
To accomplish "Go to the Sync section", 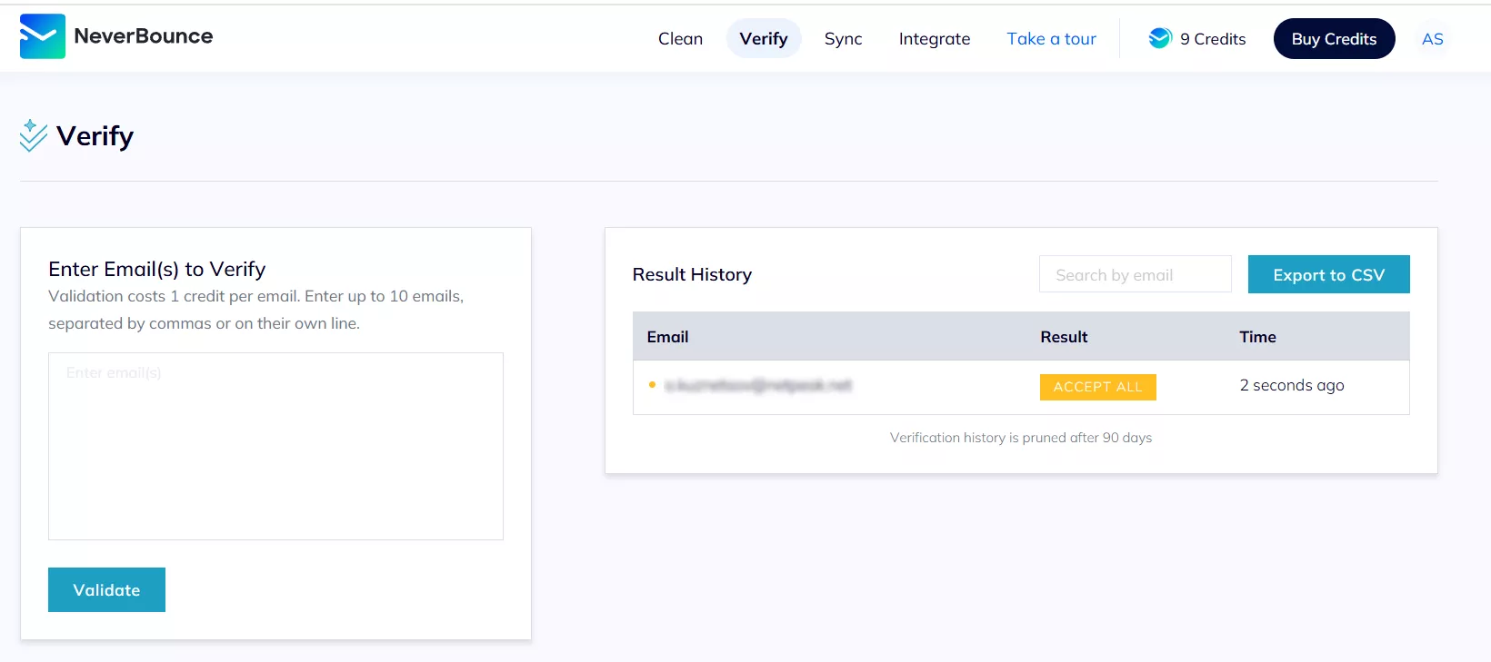I will coord(843,39).
